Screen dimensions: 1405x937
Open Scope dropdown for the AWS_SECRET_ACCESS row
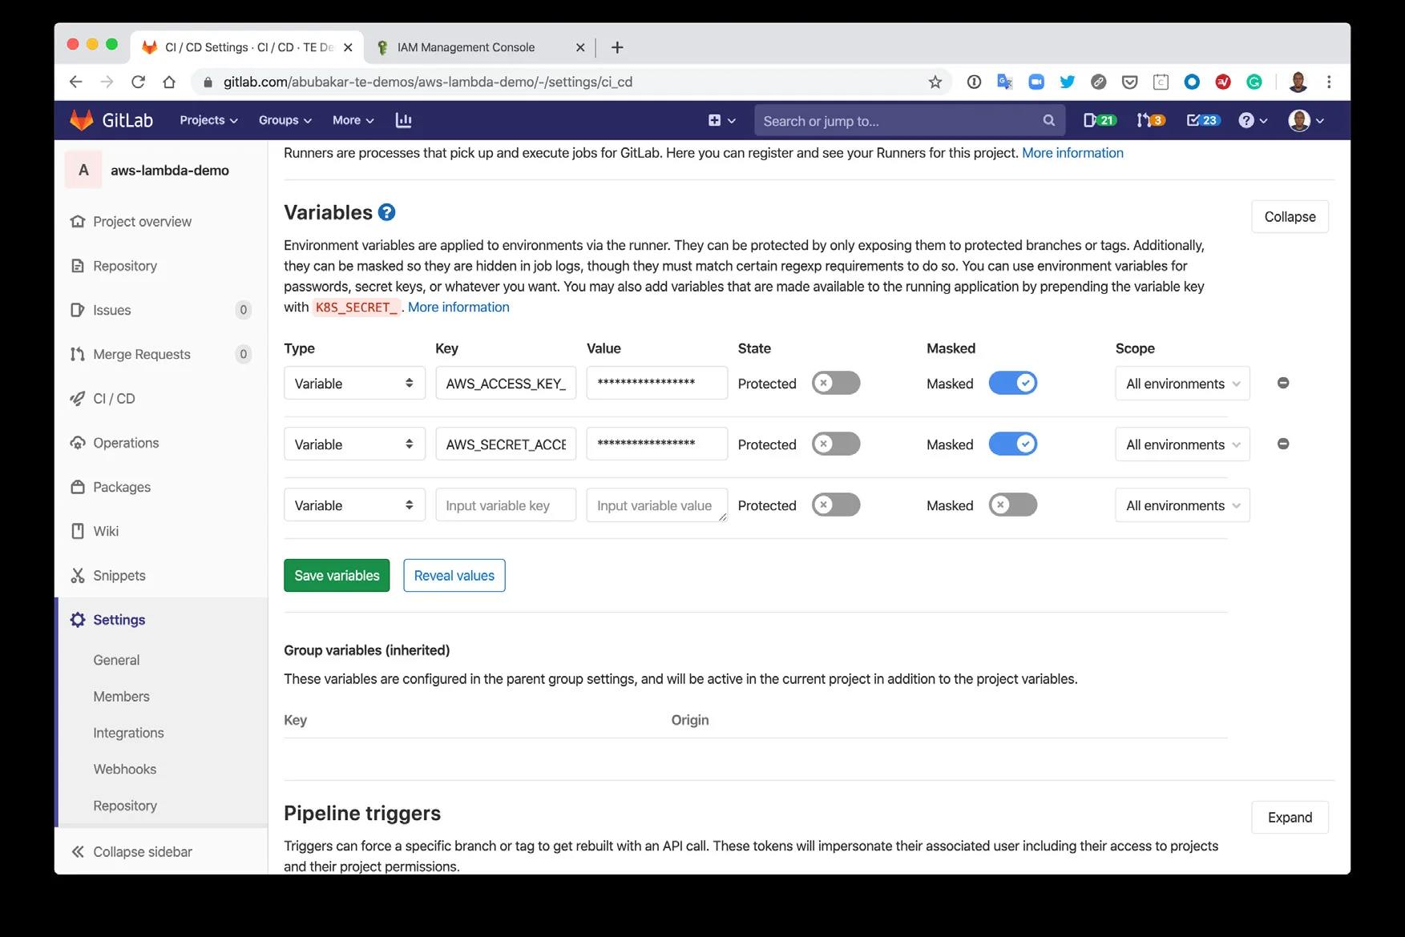click(x=1181, y=444)
